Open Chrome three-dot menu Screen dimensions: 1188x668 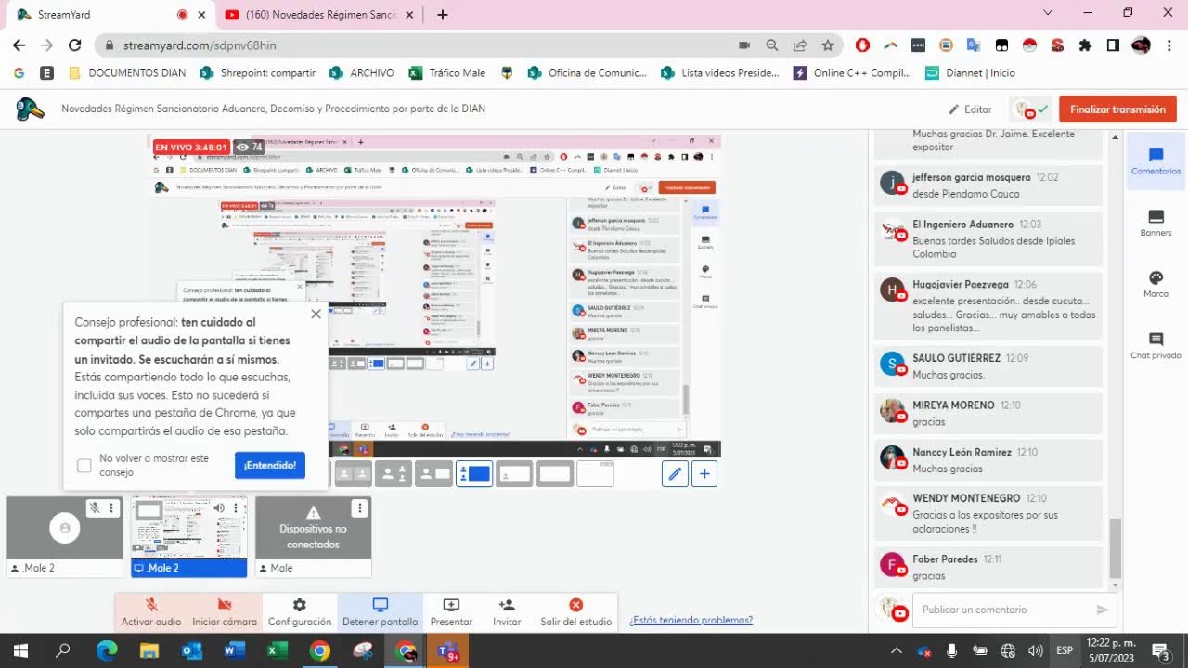[1169, 45]
